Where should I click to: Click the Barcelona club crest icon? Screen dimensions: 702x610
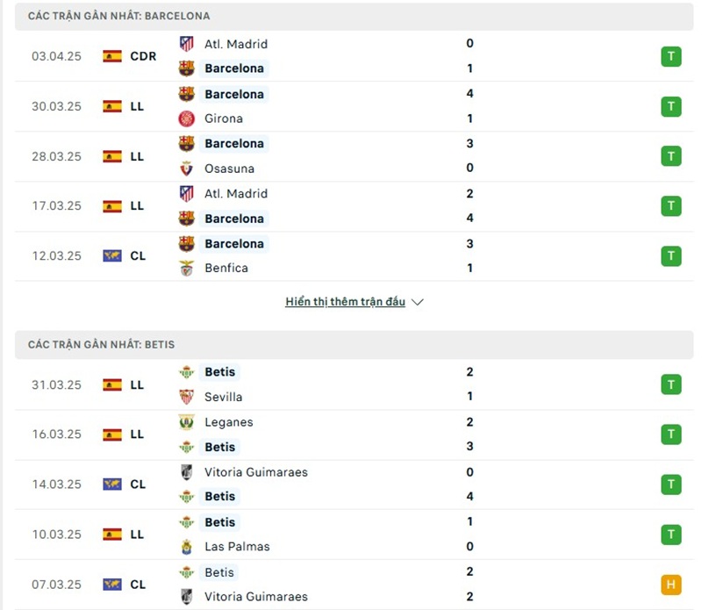click(187, 68)
